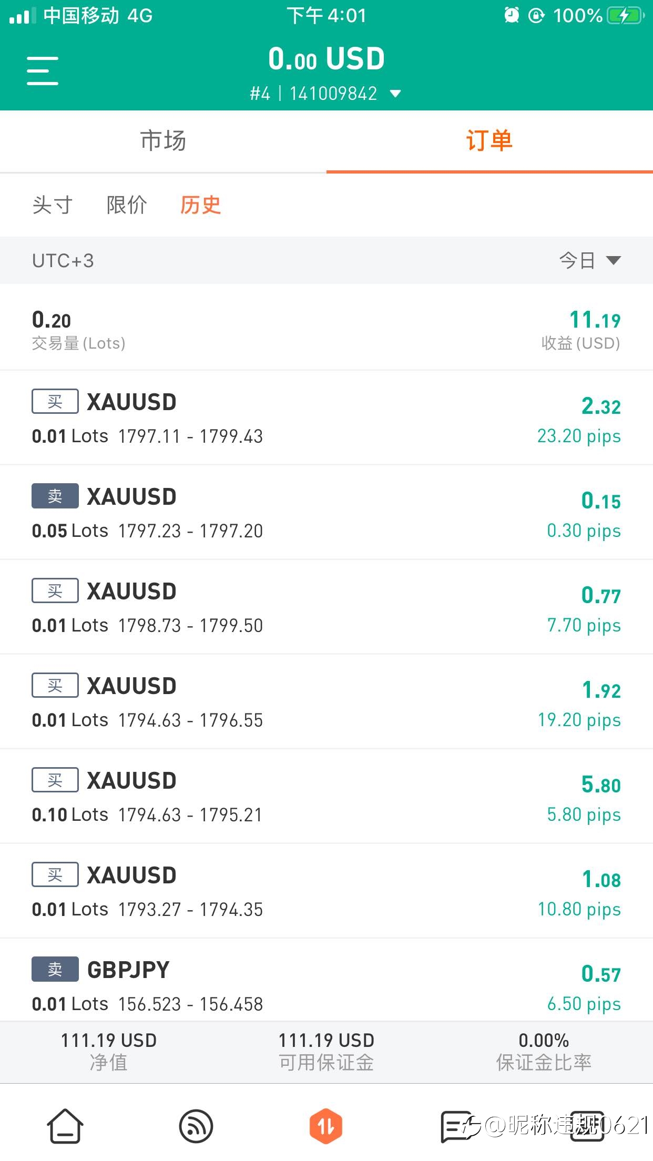Tap the home icon in bottom bar
The image size is (653, 1161).
pos(65,1126)
